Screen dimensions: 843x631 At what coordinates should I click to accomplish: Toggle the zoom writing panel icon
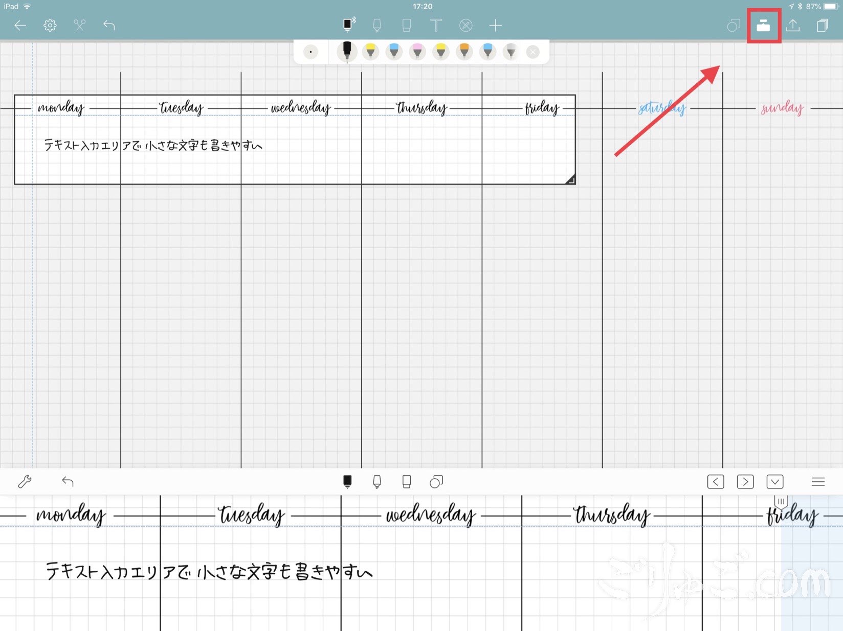763,26
